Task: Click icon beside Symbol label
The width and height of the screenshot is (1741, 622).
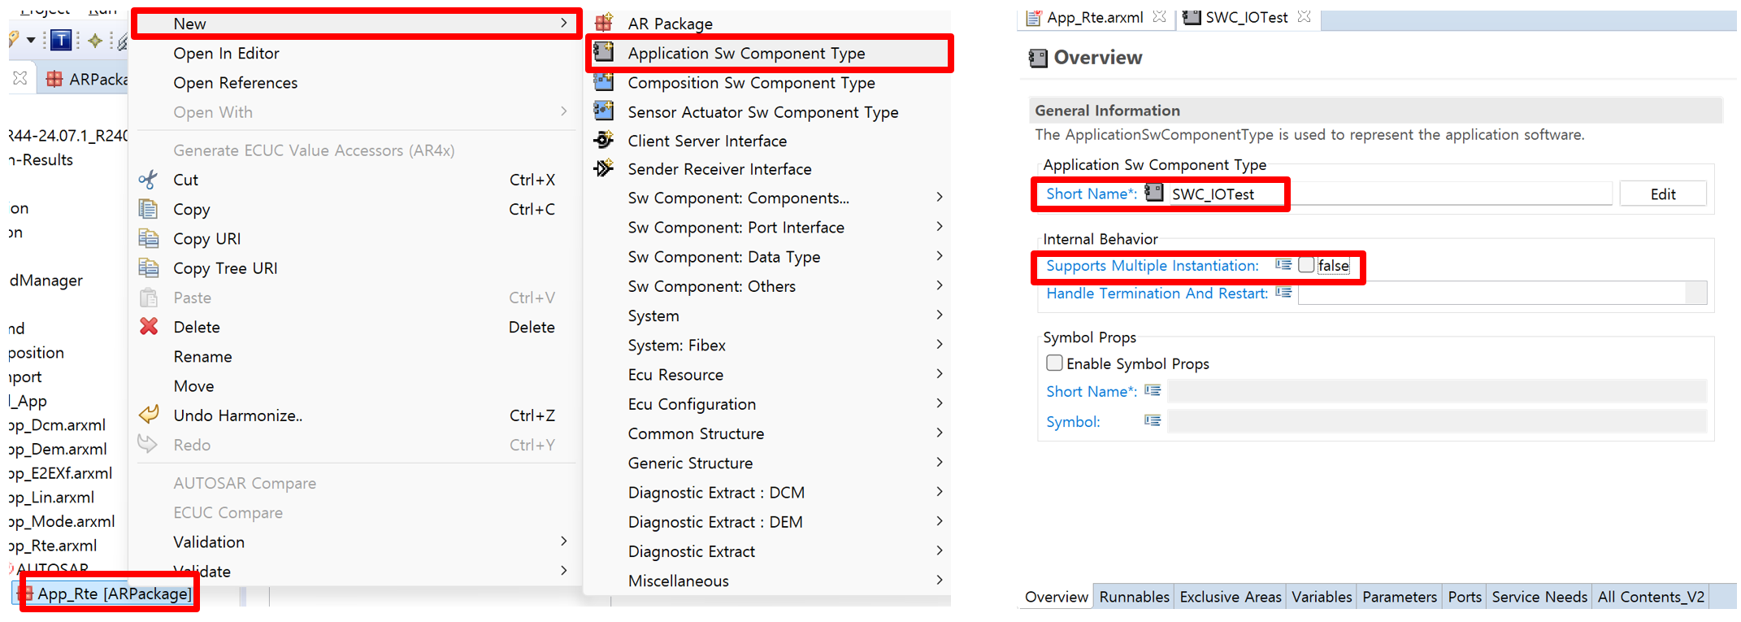Action: tap(1153, 420)
